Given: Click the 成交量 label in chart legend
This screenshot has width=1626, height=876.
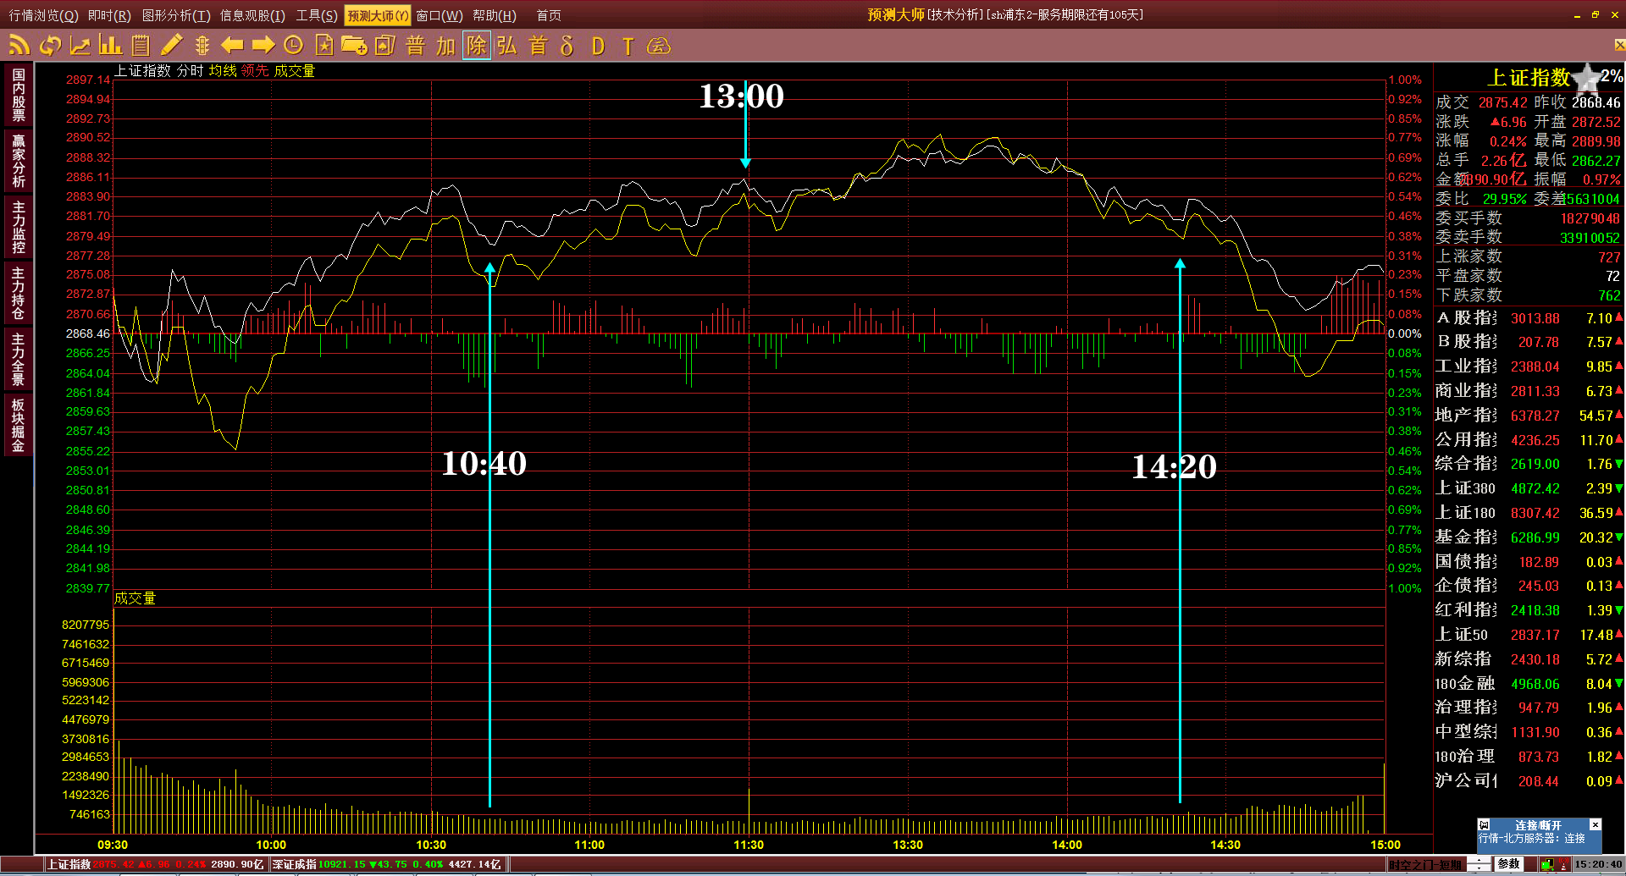Looking at the screenshot, I should (x=294, y=71).
